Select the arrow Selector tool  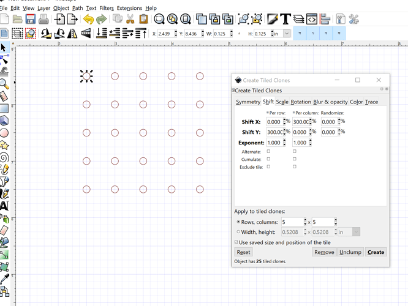4,48
